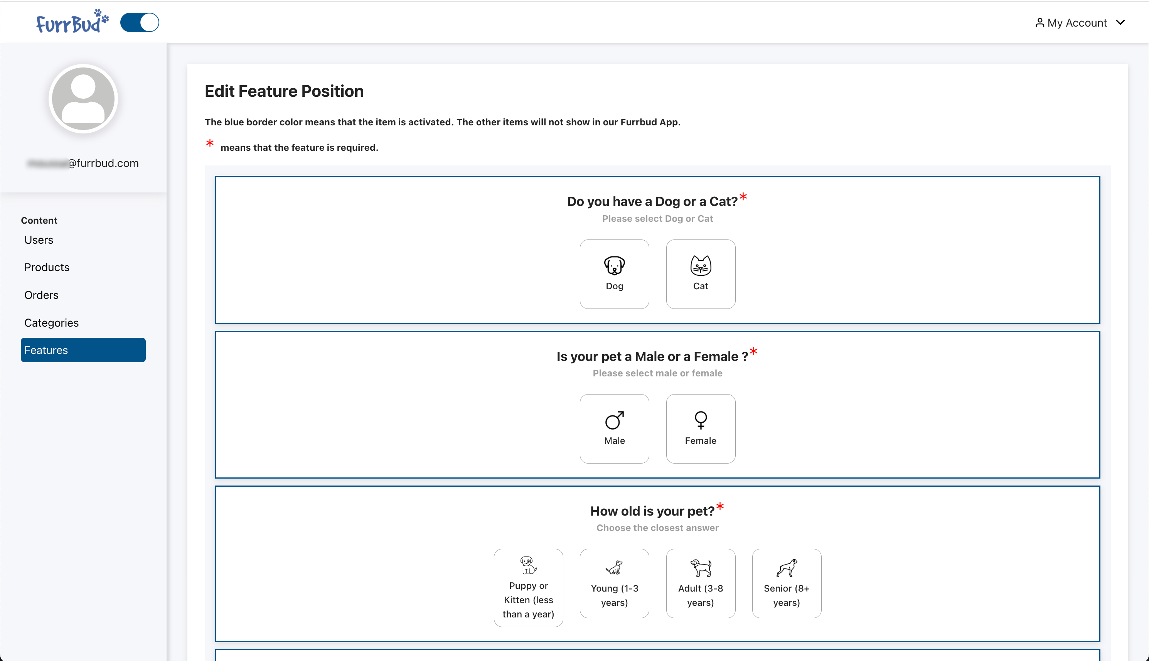1149x661 pixels.
Task: Open Users in sidebar
Action: pyautogui.click(x=39, y=240)
